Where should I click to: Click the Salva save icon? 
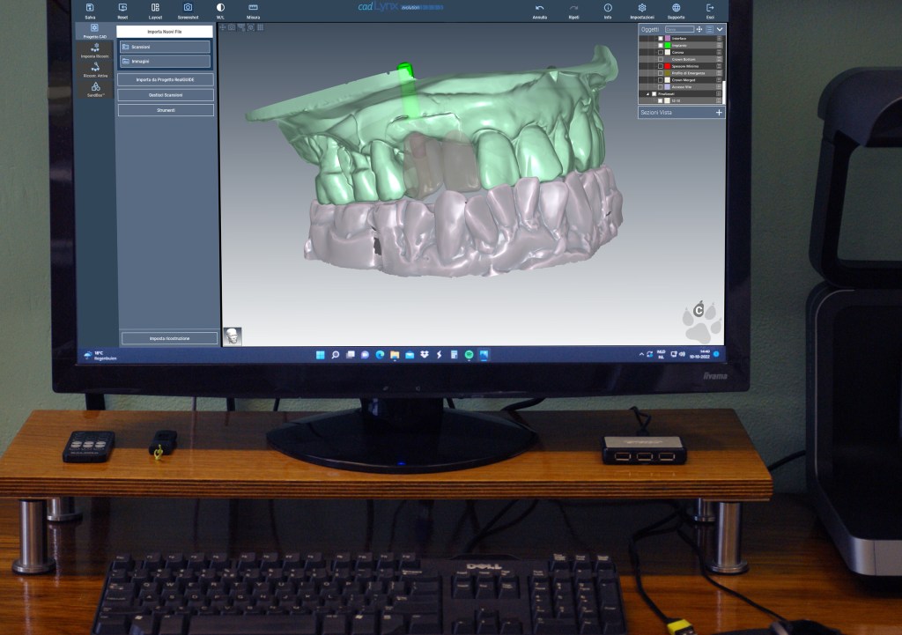[x=90, y=8]
